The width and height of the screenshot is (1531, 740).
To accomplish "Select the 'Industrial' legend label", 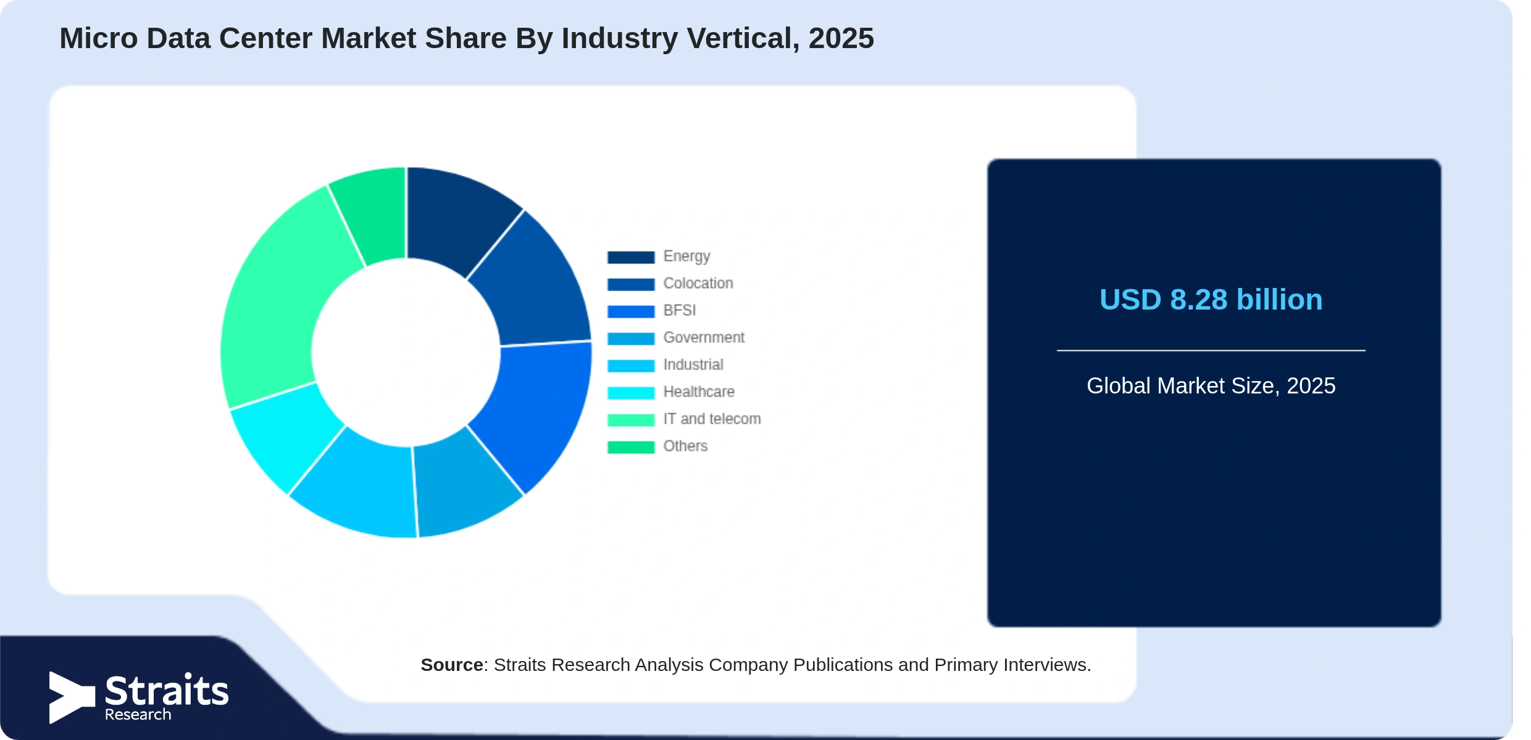I will pyautogui.click(x=693, y=364).
